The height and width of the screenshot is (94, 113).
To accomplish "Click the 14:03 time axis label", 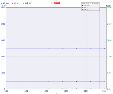I will tap(6, 91).
